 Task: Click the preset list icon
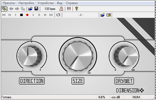pyautogui.click(x=23, y=9)
